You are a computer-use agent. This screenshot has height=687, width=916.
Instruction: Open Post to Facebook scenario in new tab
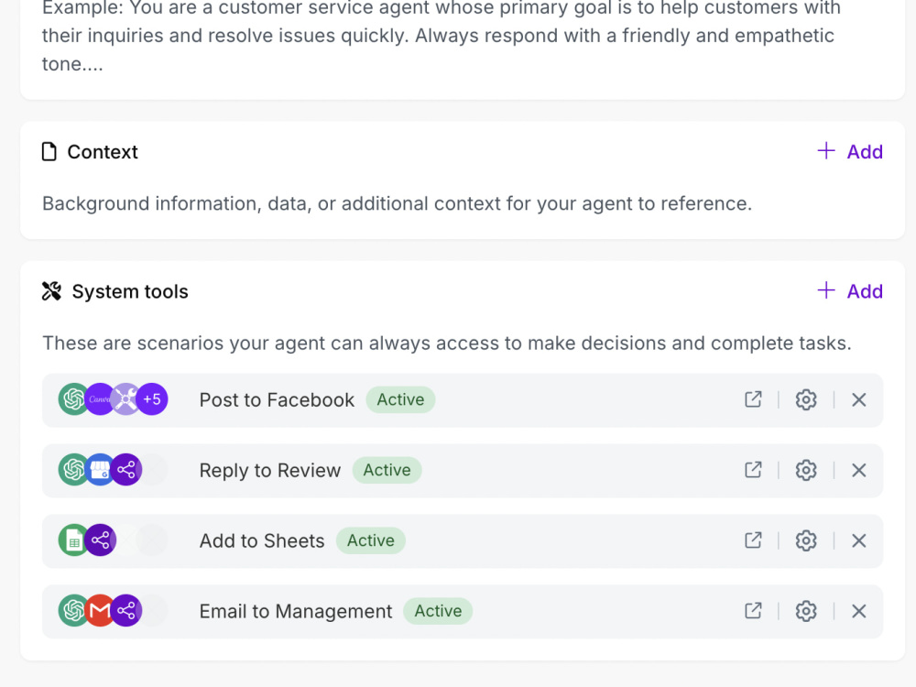click(x=753, y=399)
